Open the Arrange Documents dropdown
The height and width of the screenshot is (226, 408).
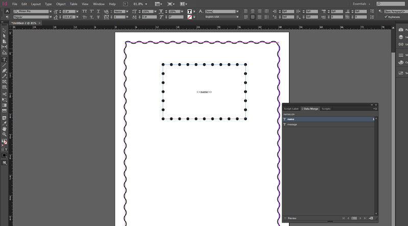[x=184, y=4]
